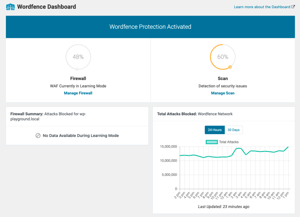Click the small dot on Firewall progress ring
Viewport: 300px width, 217px height.
(77, 69)
